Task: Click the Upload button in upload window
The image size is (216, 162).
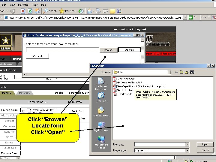Action: 129,50
